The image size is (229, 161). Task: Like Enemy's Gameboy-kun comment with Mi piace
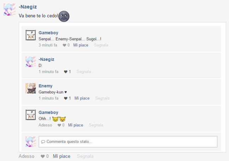coord(82,98)
